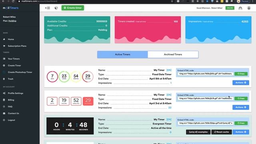The image size is (256, 144).
Task: Open the Holding plan link in sidebar
Action: (12, 21)
